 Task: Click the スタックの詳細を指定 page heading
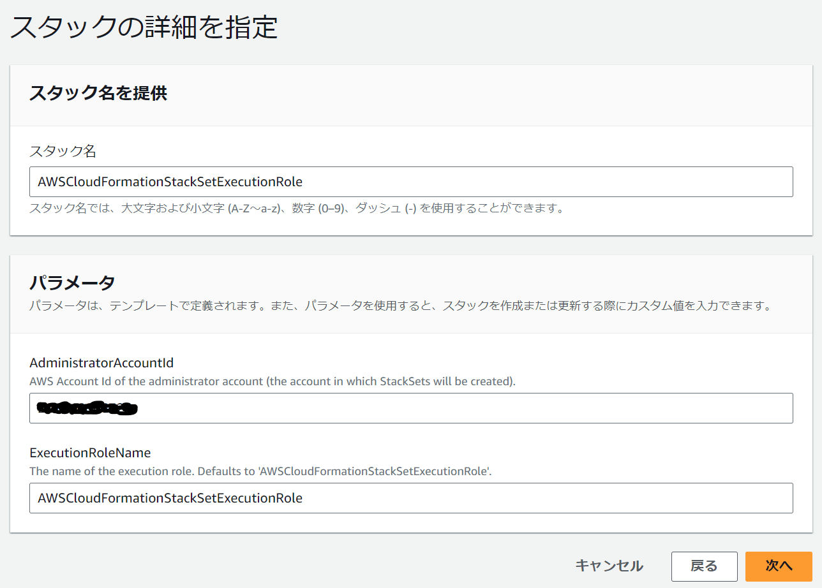144,27
